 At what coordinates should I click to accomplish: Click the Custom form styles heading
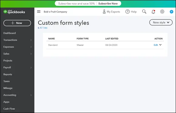click(63, 23)
